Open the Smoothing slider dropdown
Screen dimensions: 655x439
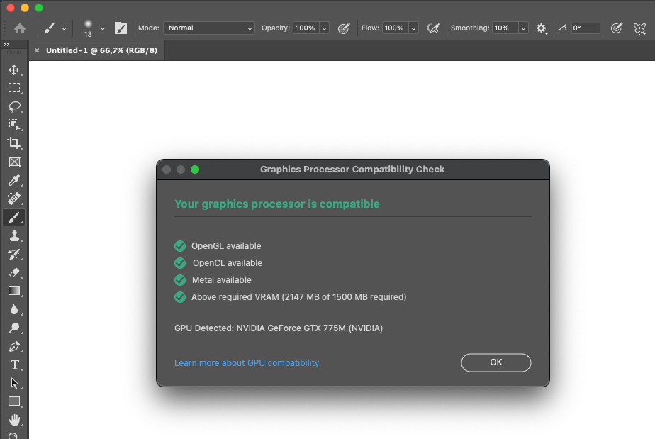523,28
